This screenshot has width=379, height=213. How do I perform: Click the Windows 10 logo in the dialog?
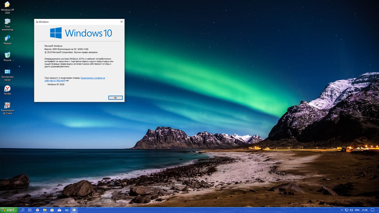coord(81,33)
